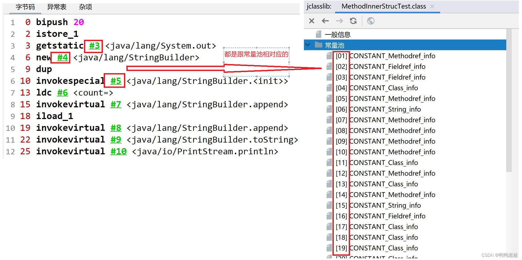Image resolution: width=522 pixels, height=260 pixels.
Task: Click the file icon next to 一般信息
Action: click(319, 34)
